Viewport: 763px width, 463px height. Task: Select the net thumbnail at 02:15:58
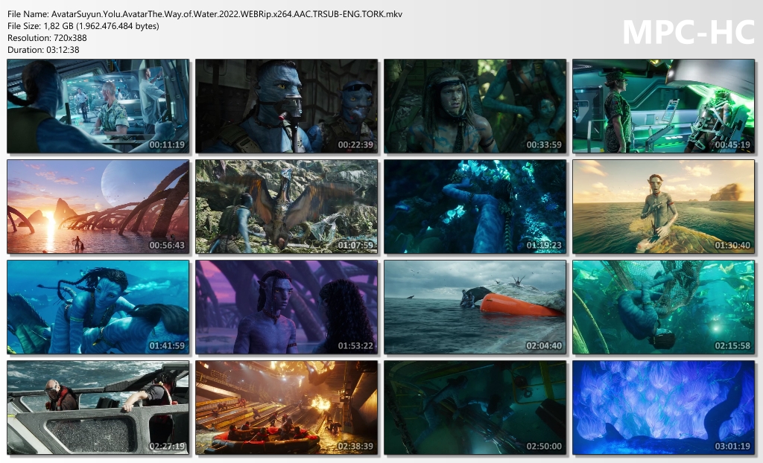664,307
